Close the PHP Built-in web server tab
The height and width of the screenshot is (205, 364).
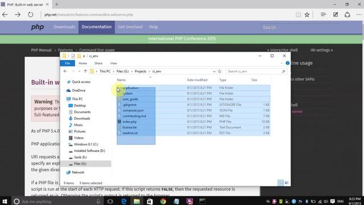click(47, 4)
